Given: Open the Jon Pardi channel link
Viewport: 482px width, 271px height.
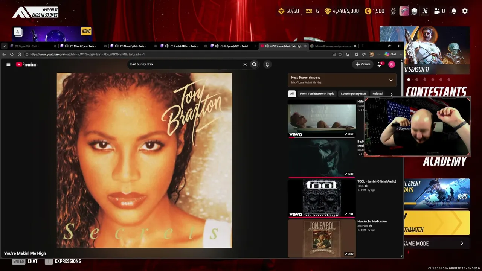Looking at the screenshot, I should pyautogui.click(x=363, y=226).
